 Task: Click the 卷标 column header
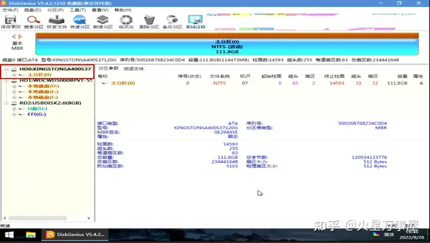(x=103, y=76)
